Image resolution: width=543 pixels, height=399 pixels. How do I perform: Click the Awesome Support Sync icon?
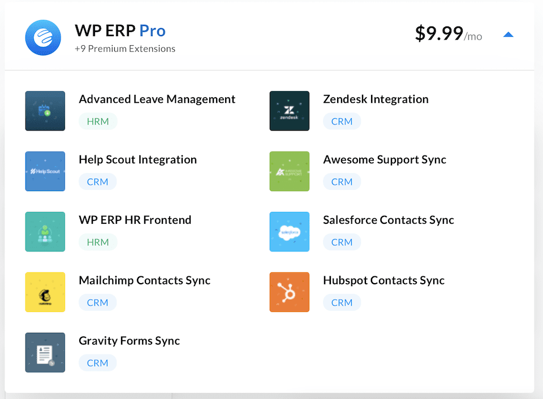[x=289, y=171]
